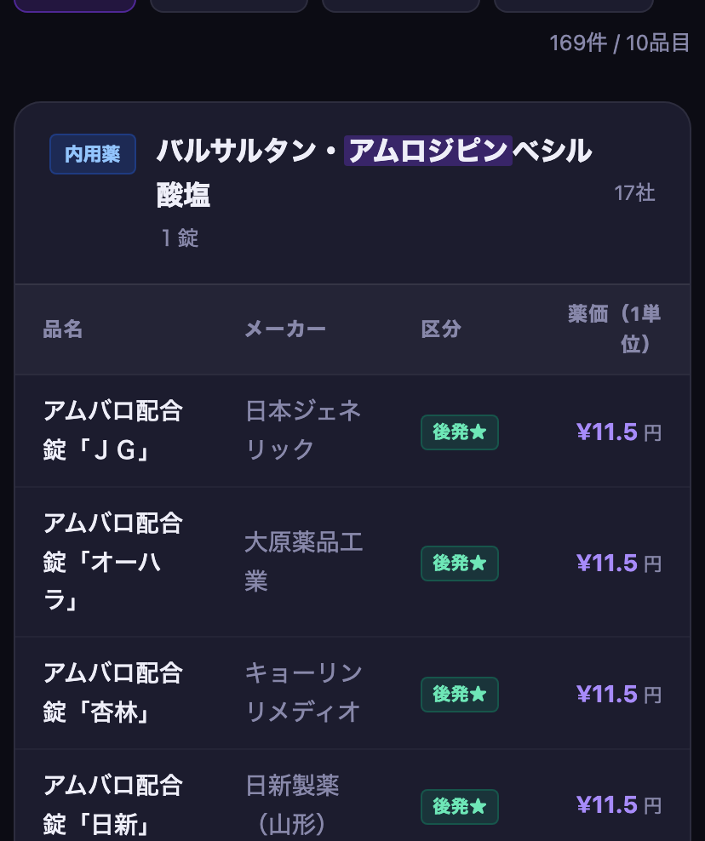
Task: Sort by 区分 column header
Action: click(x=441, y=329)
